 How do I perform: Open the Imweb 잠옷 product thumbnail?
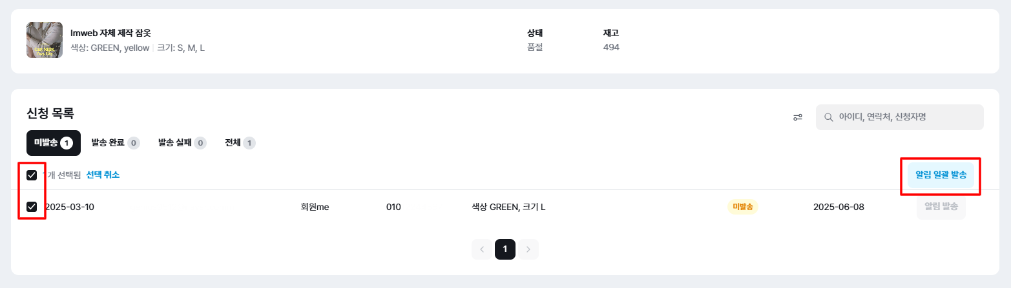coord(45,40)
